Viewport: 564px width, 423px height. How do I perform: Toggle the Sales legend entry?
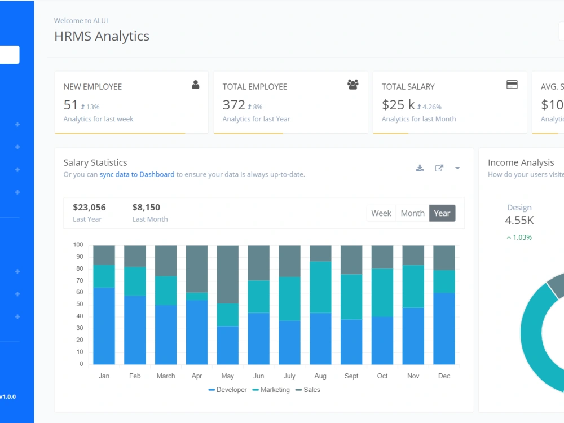coord(307,390)
